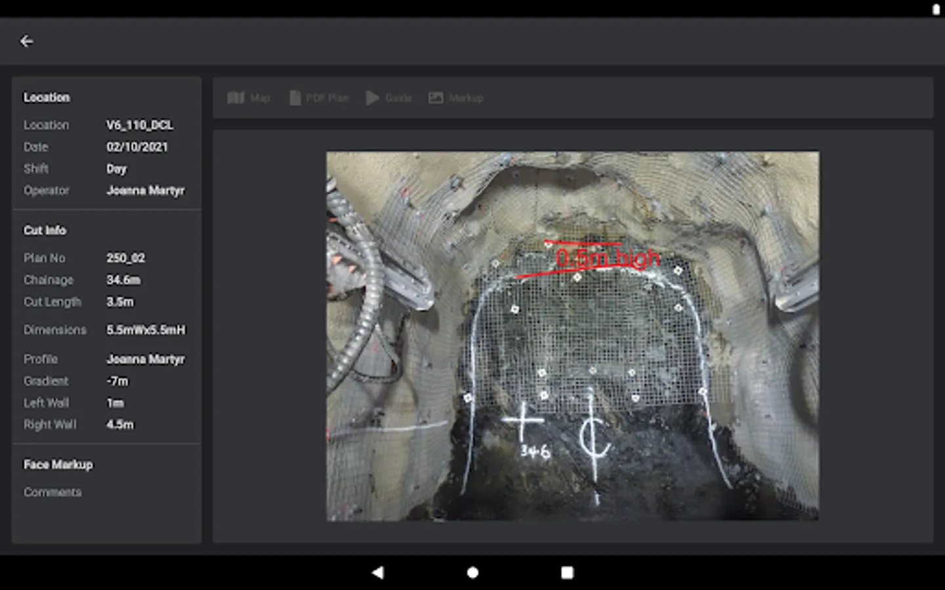
Task: Open the Map view
Action: coord(249,98)
